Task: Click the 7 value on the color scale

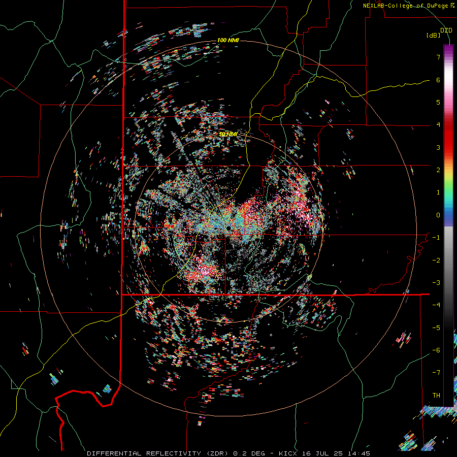Action: 438,57
